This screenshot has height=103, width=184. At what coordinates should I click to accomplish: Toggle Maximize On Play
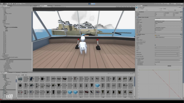[119, 7]
